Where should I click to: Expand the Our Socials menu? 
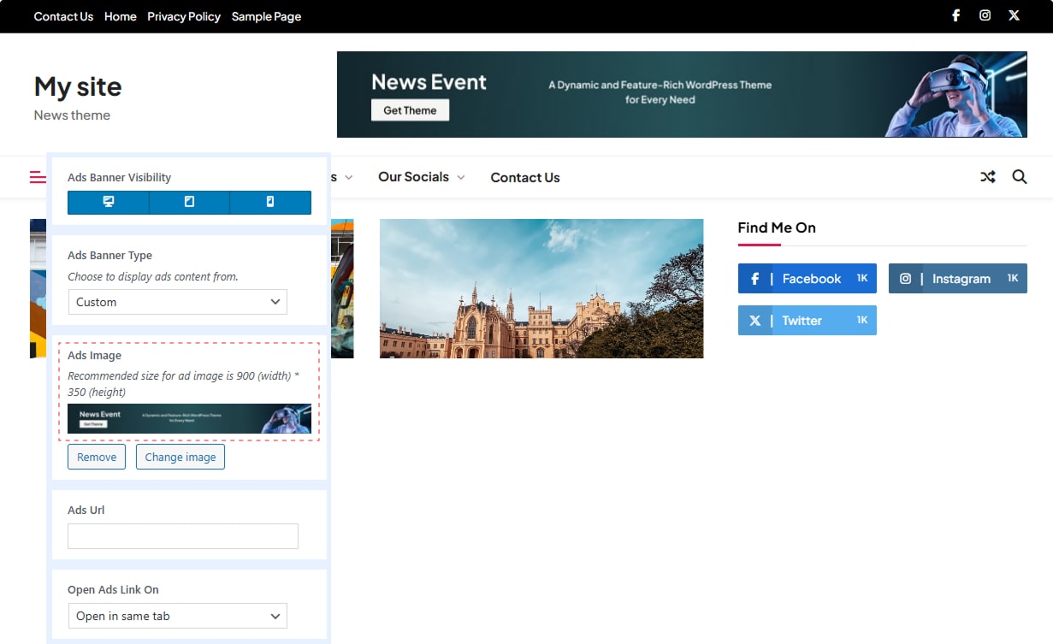pyautogui.click(x=421, y=177)
